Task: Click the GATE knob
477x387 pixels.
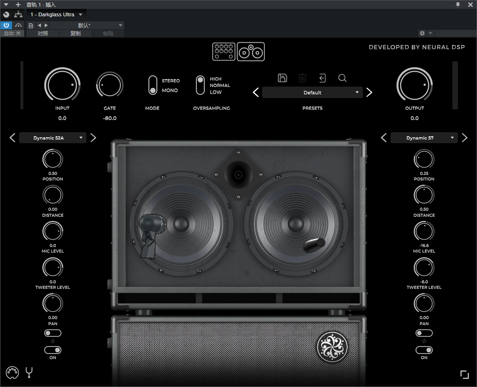Action: [x=110, y=85]
